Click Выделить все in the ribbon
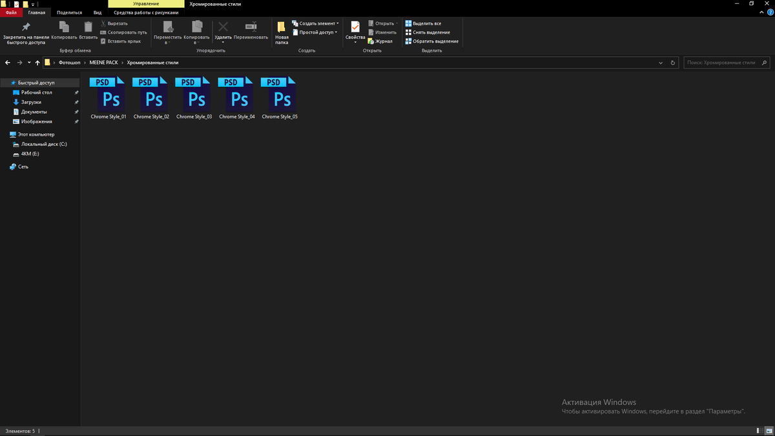Image resolution: width=775 pixels, height=436 pixels. (x=423, y=23)
